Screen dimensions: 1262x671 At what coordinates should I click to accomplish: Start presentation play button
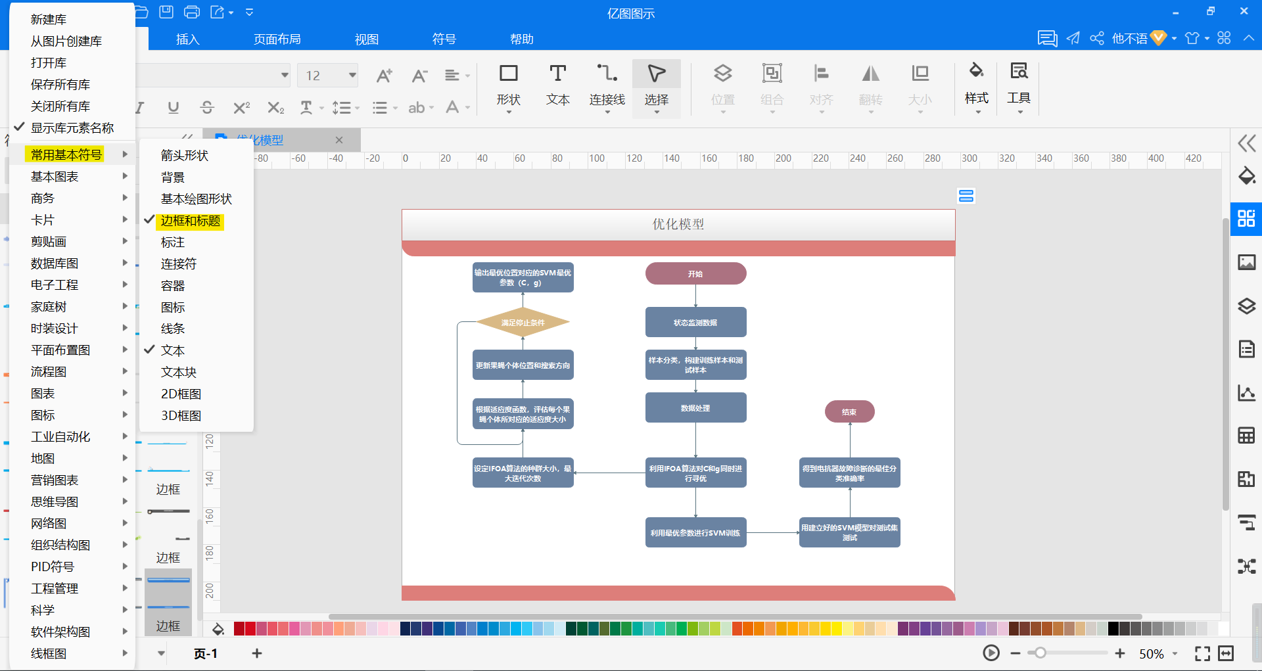991,653
